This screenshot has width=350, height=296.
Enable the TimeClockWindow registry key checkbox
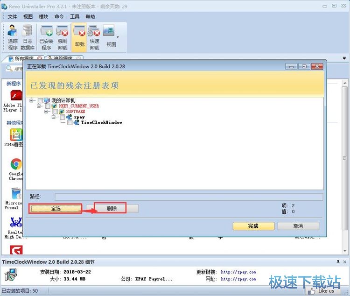(x=70, y=123)
